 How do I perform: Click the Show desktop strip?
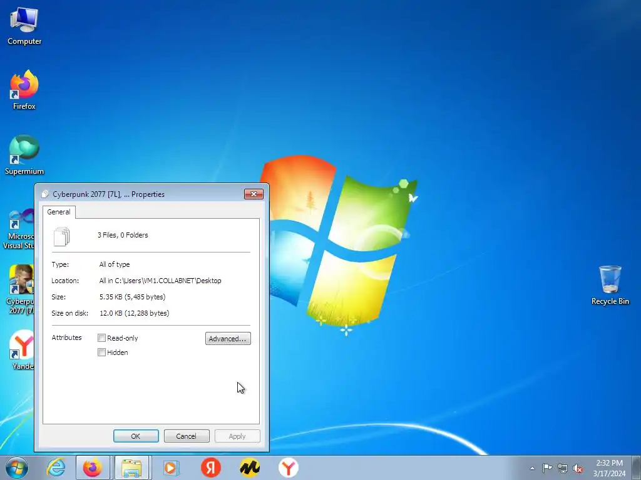coord(637,467)
